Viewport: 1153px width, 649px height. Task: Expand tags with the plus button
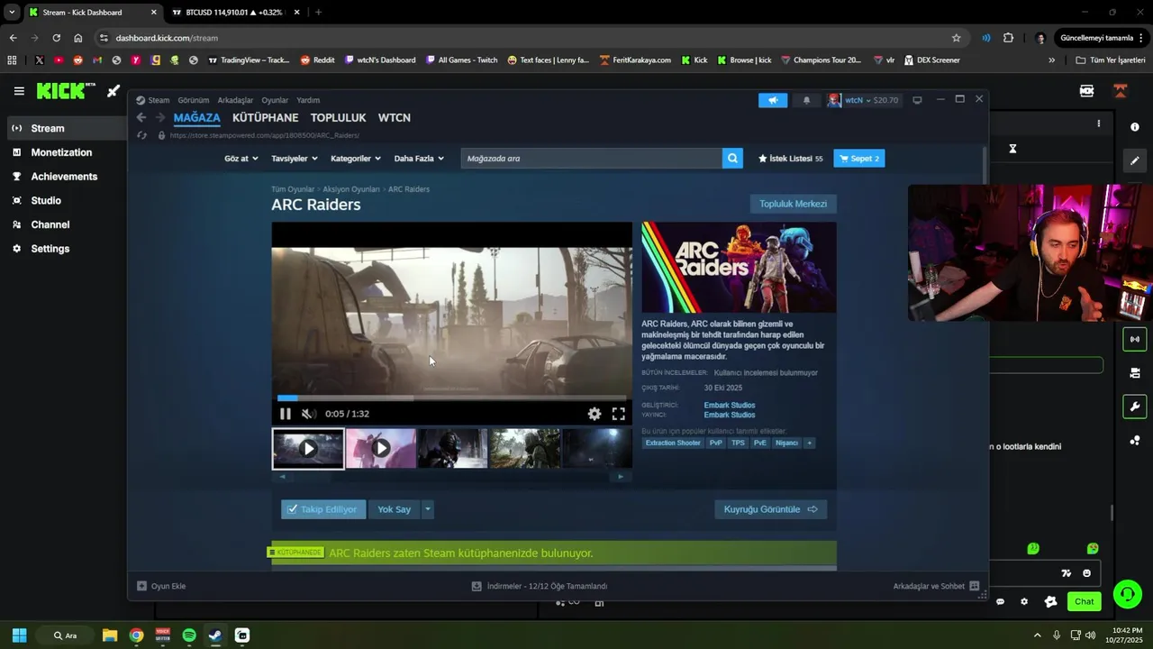(x=809, y=443)
